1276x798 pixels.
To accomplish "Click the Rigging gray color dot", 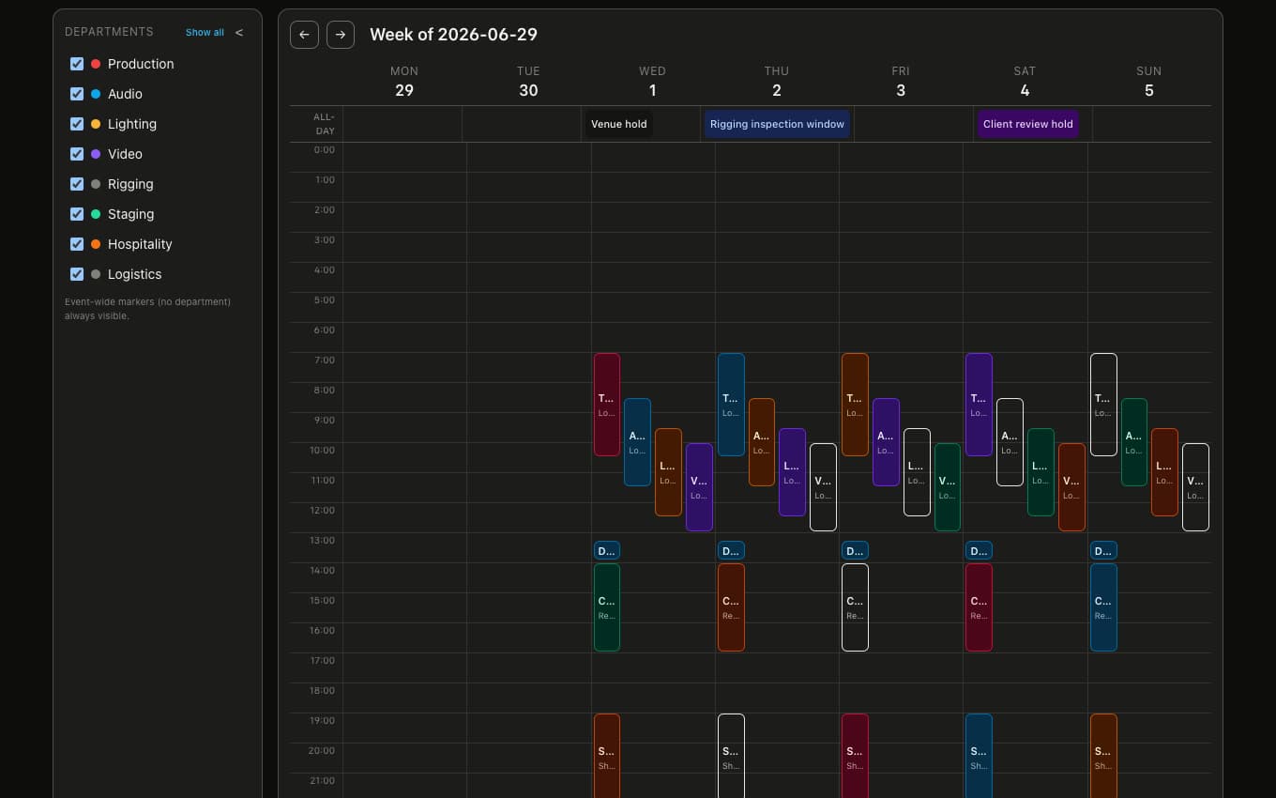I will (96, 184).
